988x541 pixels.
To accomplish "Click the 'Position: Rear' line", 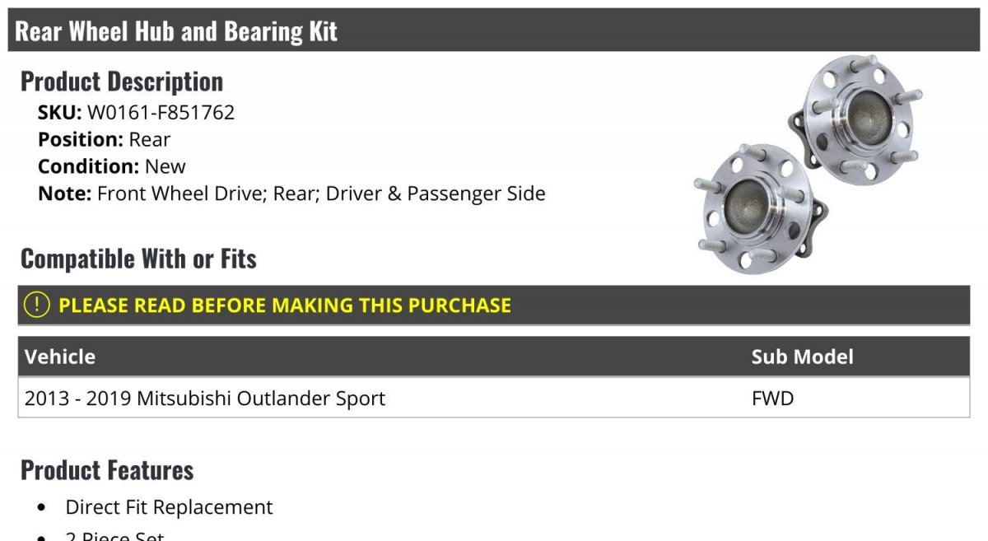I will 105,140.
